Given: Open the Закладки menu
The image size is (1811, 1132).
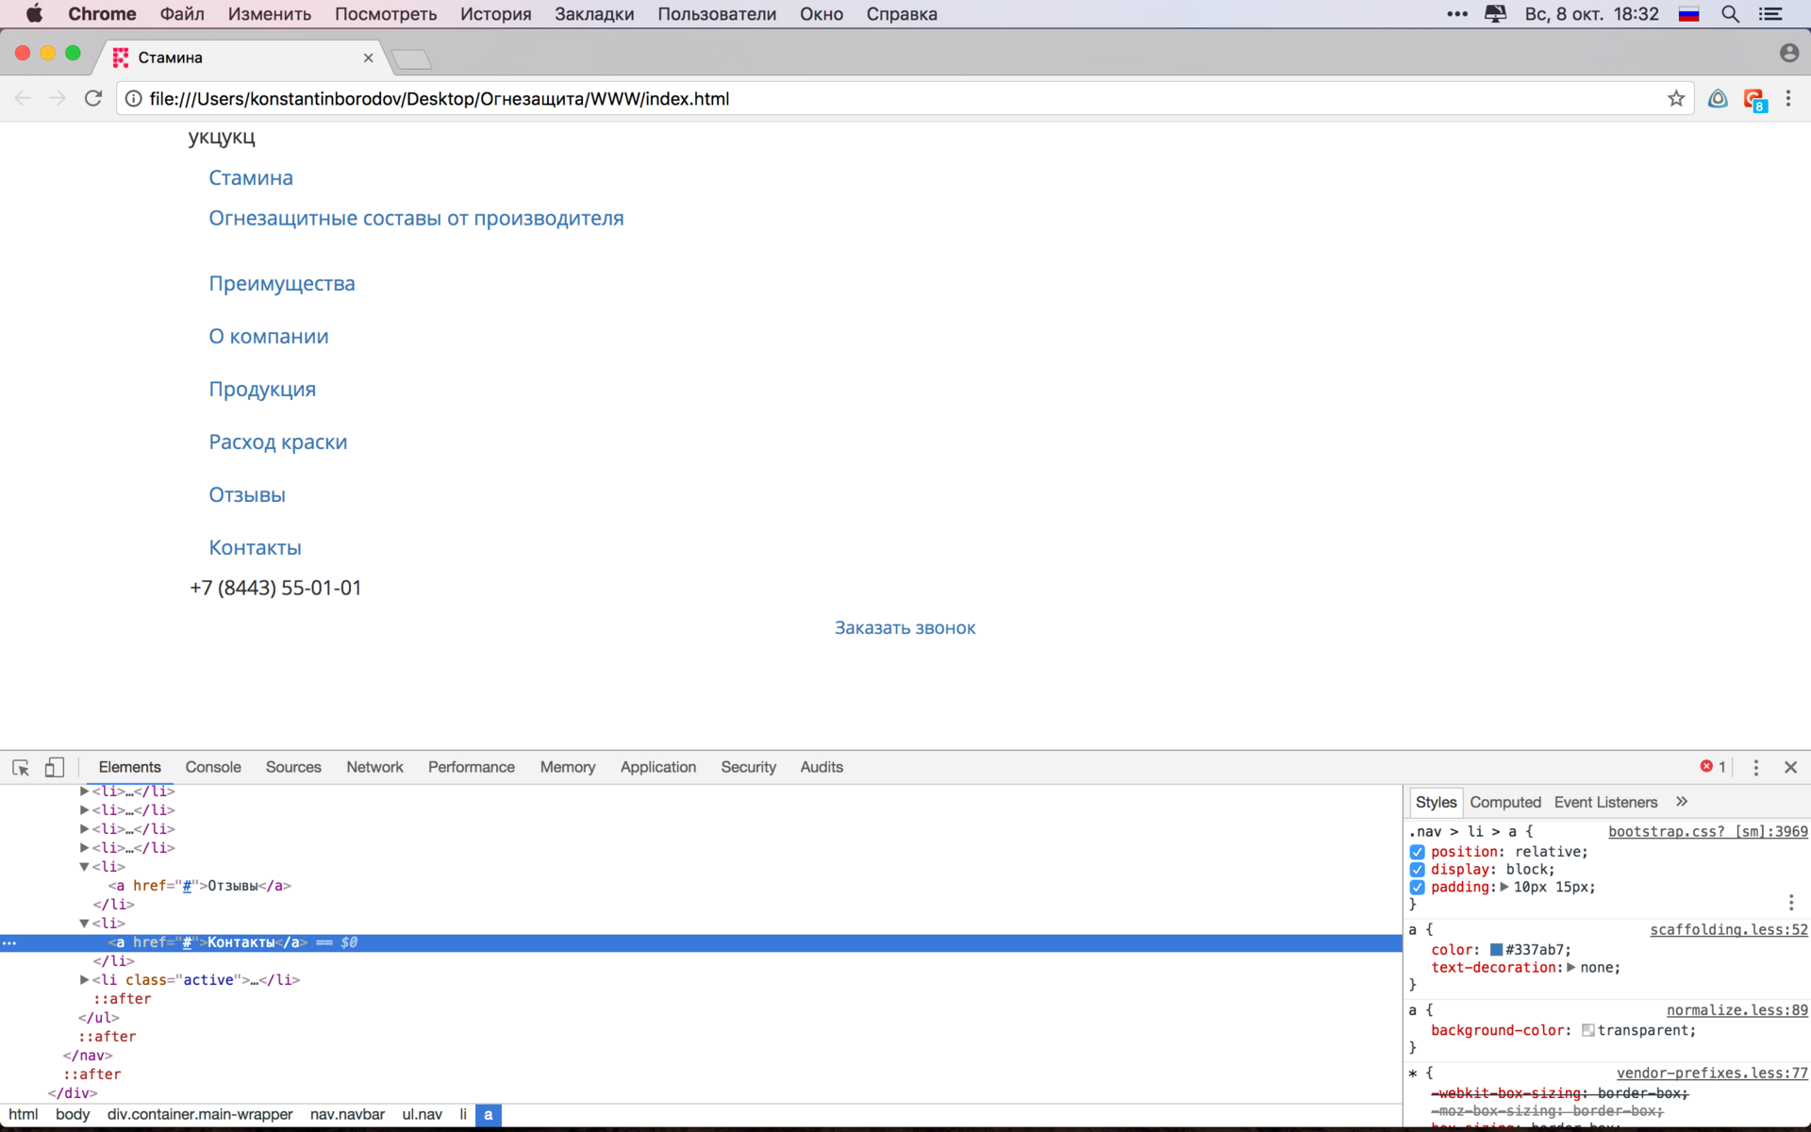Looking at the screenshot, I should click(594, 14).
